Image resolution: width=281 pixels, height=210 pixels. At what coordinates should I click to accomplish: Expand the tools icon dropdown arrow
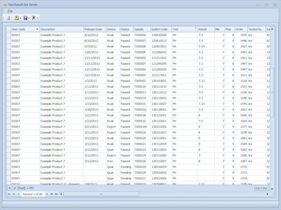(37, 18)
